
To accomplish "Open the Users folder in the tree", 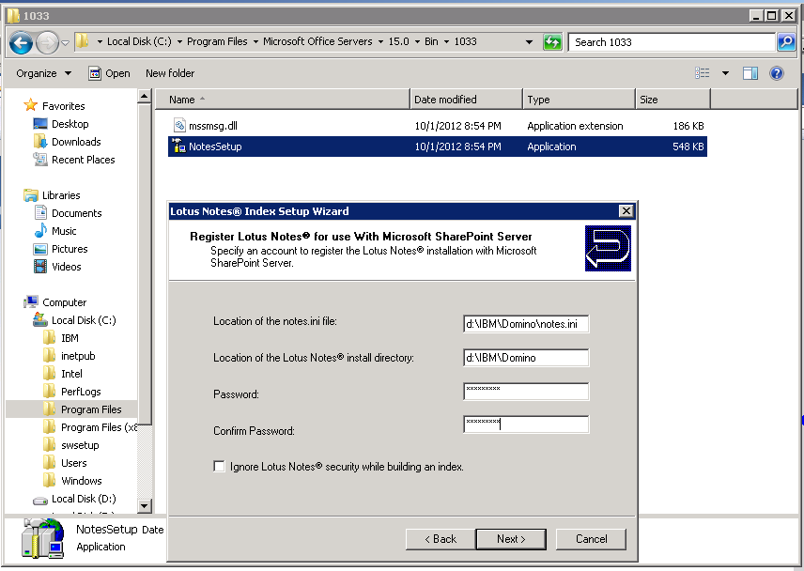I will tap(74, 463).
